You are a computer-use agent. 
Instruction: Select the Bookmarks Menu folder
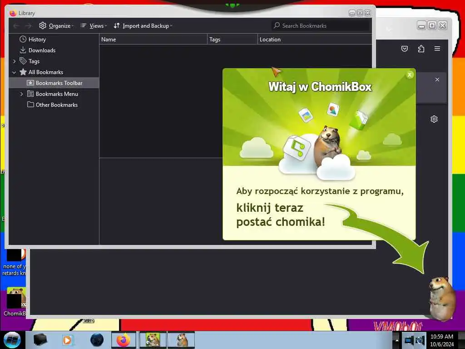click(57, 94)
